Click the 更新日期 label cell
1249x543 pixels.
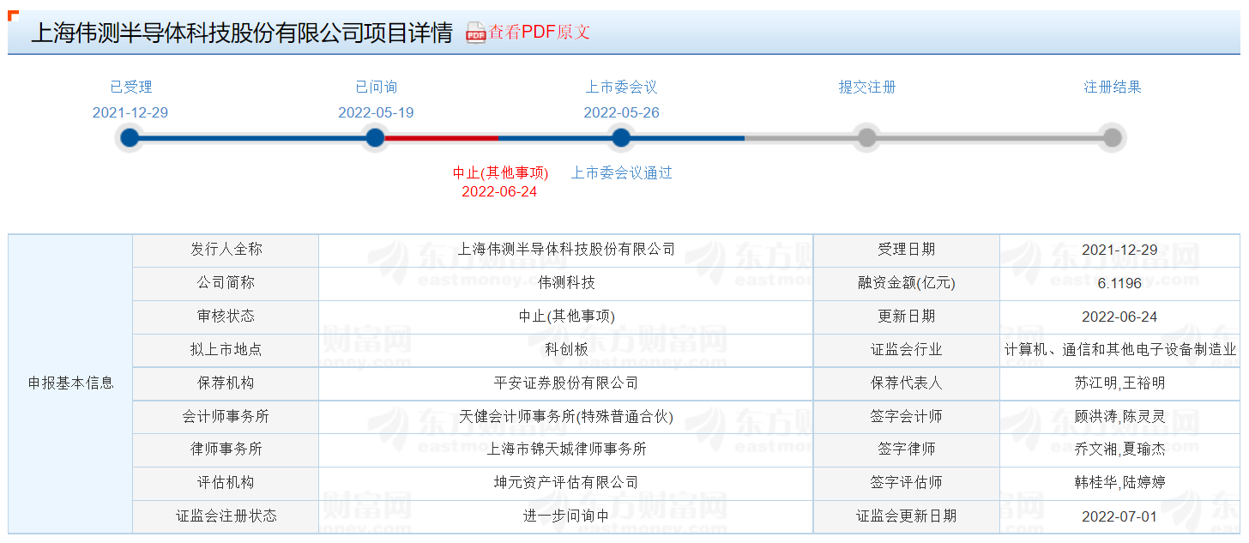click(907, 317)
